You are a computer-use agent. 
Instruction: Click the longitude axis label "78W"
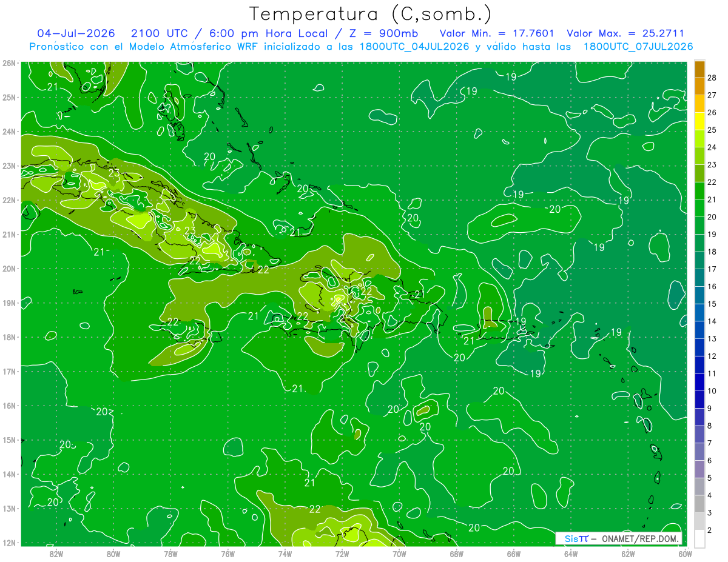[x=170, y=553]
